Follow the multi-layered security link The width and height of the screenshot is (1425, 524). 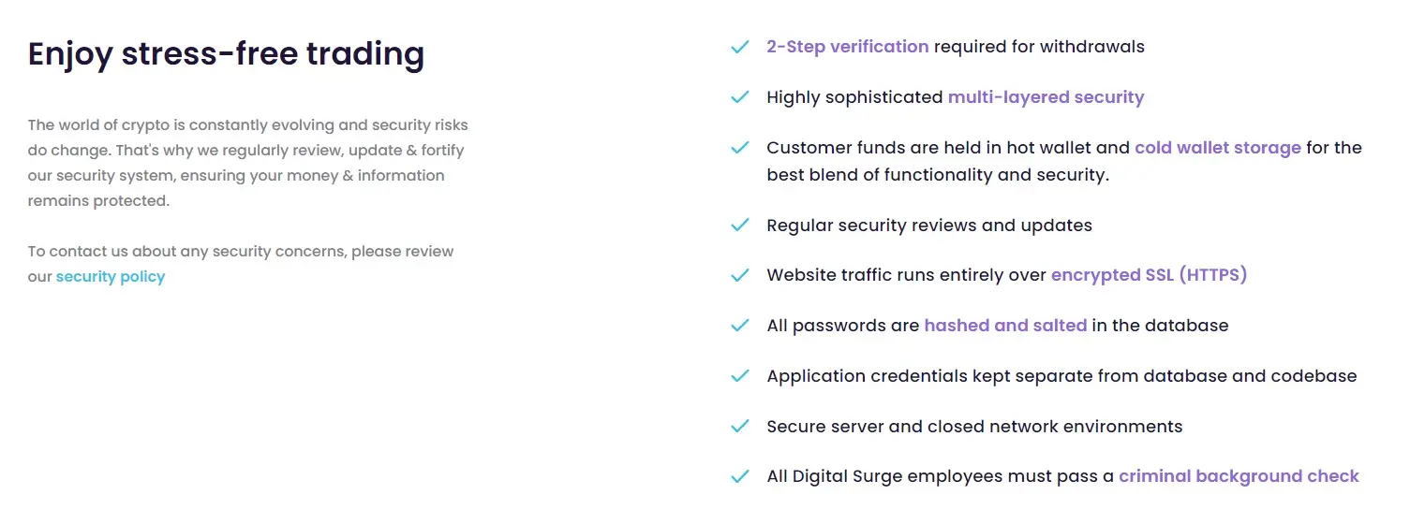tap(1046, 97)
